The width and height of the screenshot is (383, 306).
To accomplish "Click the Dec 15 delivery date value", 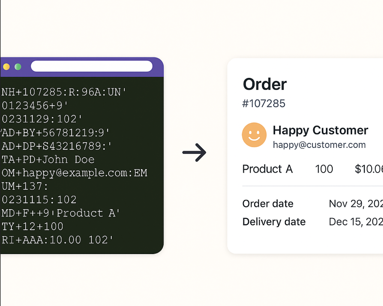I will [356, 222].
